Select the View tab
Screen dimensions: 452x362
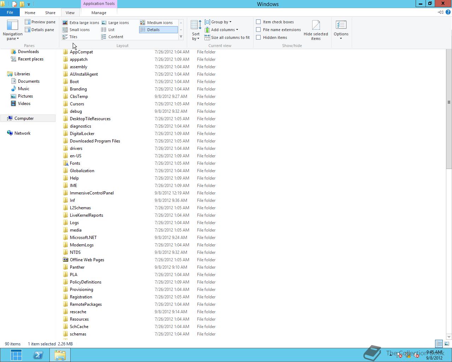[x=70, y=12]
